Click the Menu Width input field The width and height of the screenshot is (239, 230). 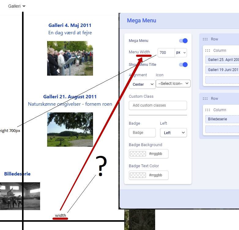point(166,53)
